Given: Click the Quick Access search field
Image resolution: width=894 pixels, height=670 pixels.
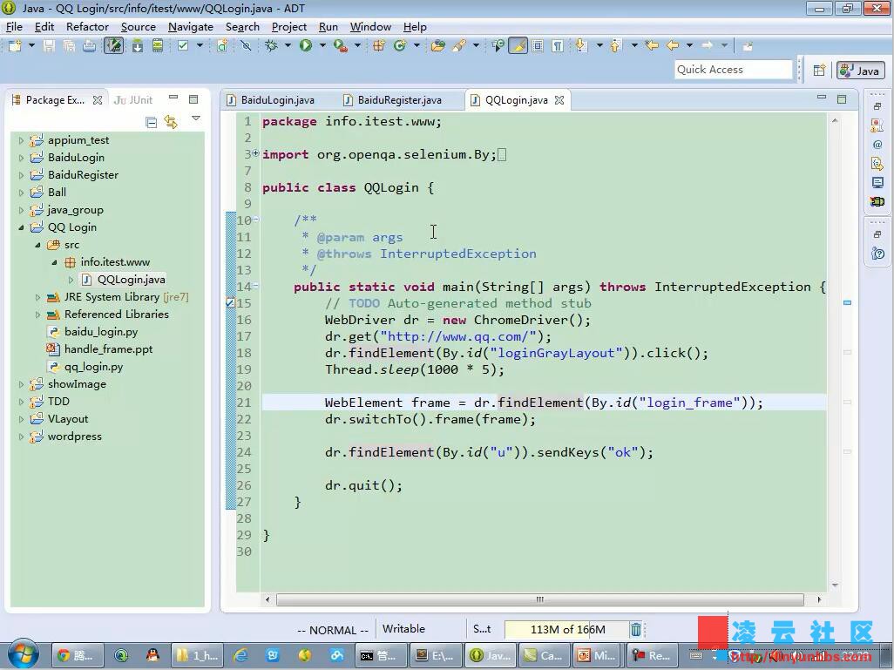Looking at the screenshot, I should [733, 70].
